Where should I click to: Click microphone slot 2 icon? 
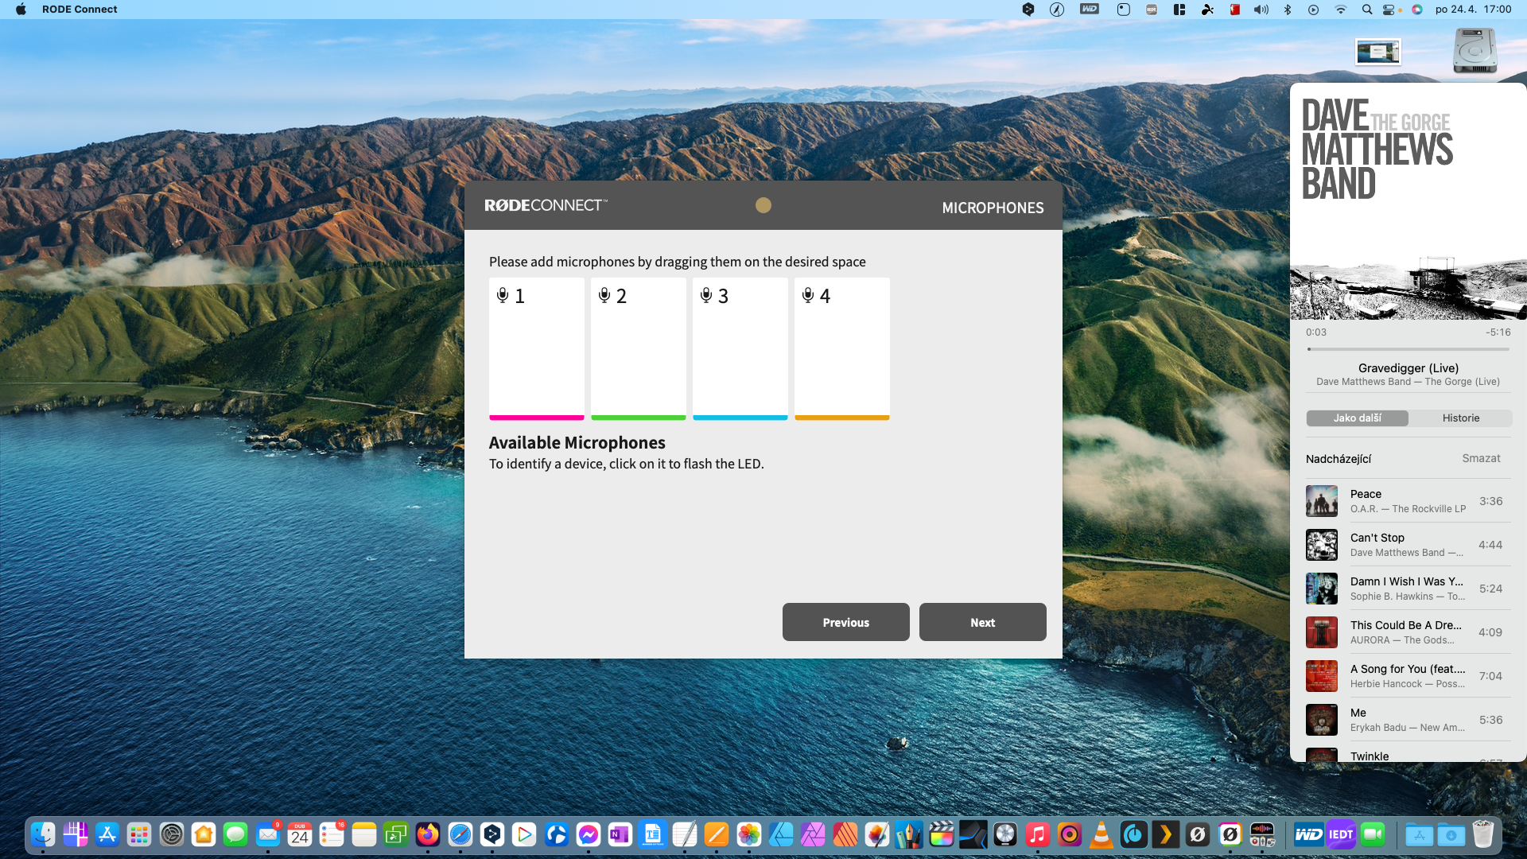coord(604,296)
